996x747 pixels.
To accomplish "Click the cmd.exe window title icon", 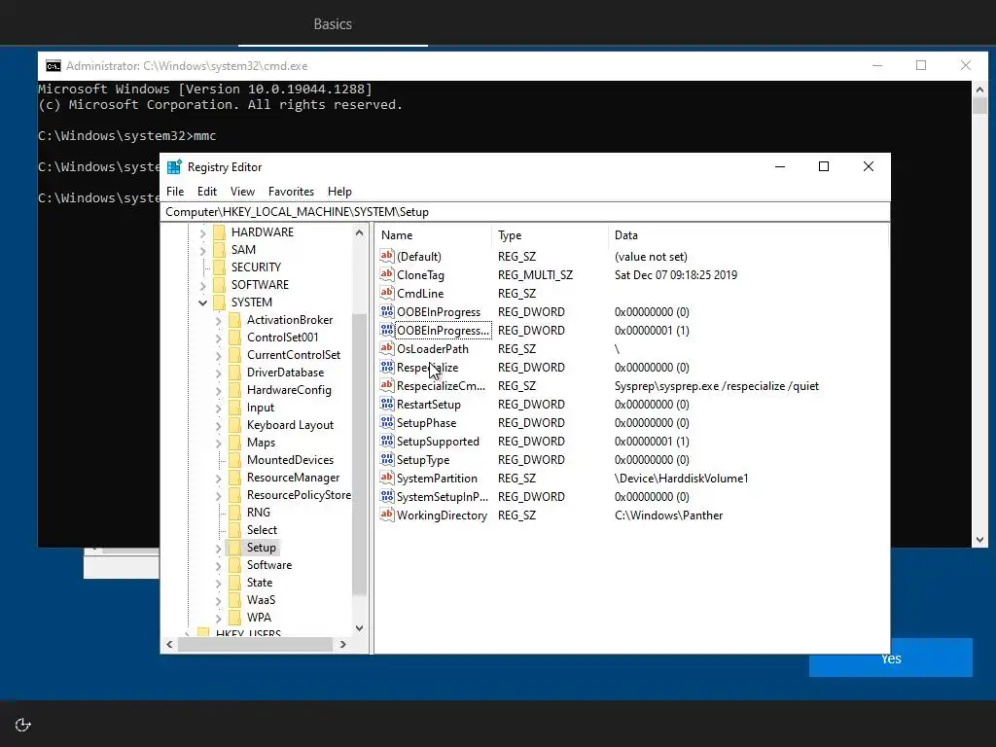I will (x=53, y=66).
